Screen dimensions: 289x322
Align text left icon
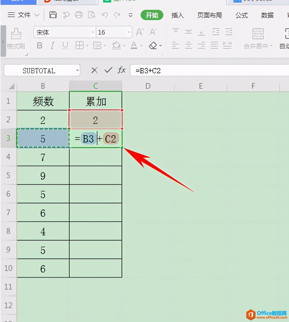coord(176,45)
